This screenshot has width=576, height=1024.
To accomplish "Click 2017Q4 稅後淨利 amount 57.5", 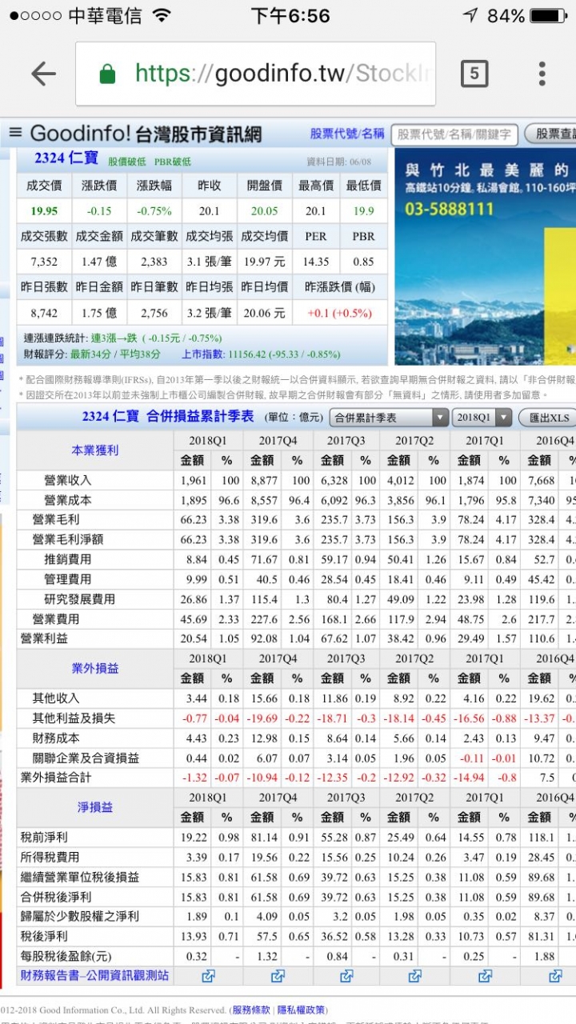I will click(x=266, y=936).
